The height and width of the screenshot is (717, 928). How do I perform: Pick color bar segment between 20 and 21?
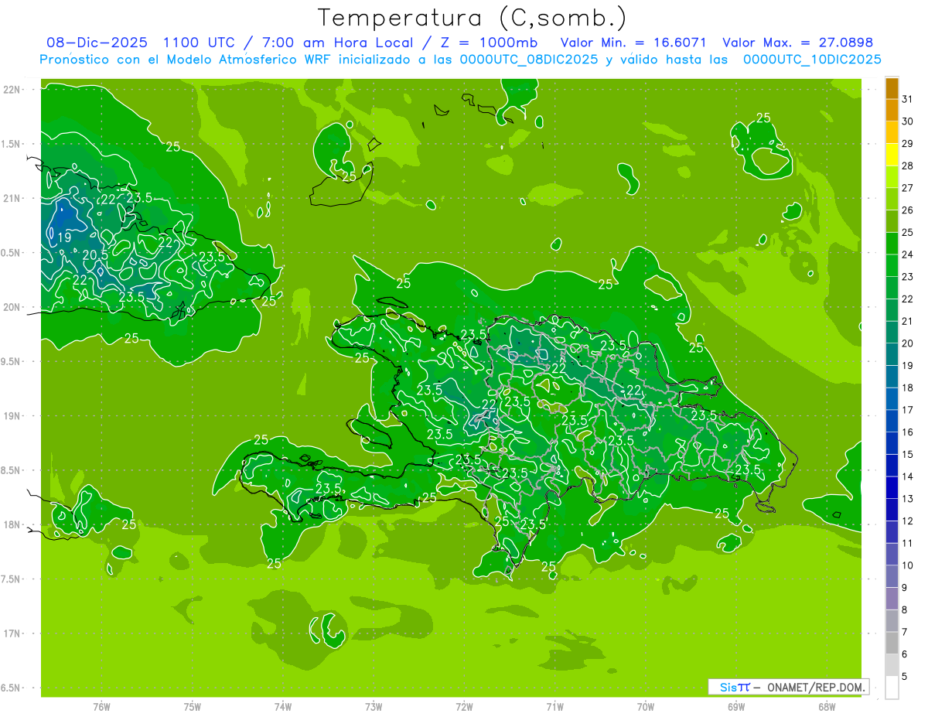892,333
